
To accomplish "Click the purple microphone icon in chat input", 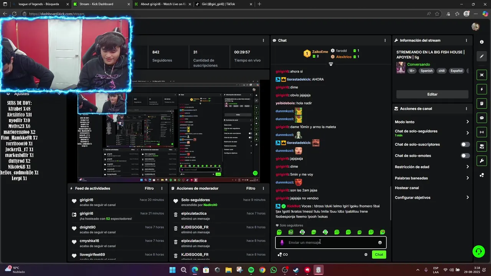I will click(x=282, y=242).
